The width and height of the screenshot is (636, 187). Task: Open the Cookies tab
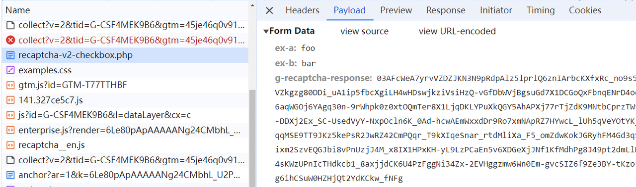[x=585, y=10]
